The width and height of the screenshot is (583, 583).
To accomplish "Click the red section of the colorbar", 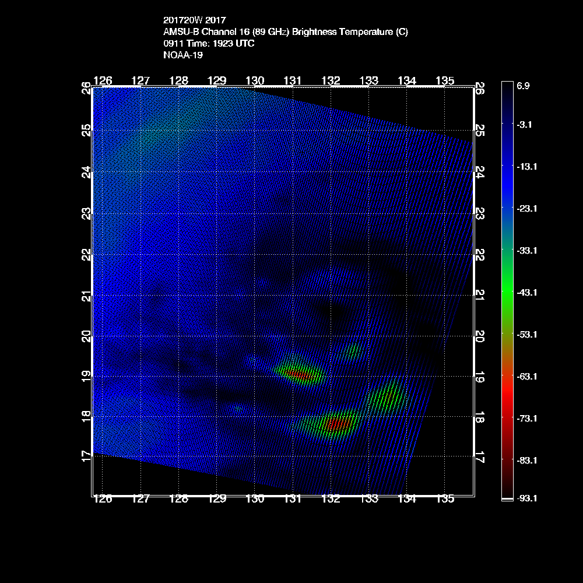I will 507,402.
